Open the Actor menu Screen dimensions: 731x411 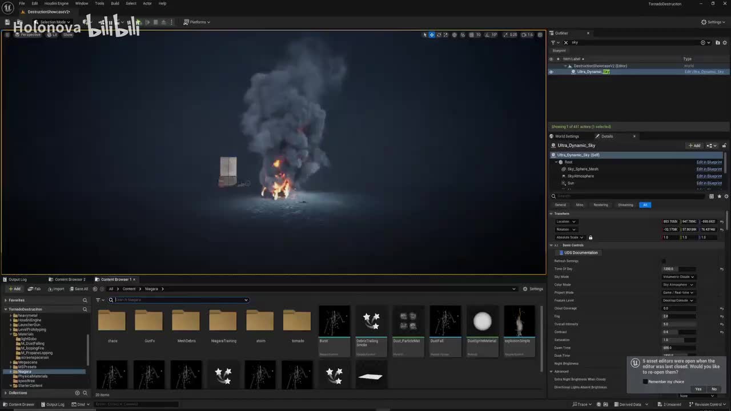(147, 3)
